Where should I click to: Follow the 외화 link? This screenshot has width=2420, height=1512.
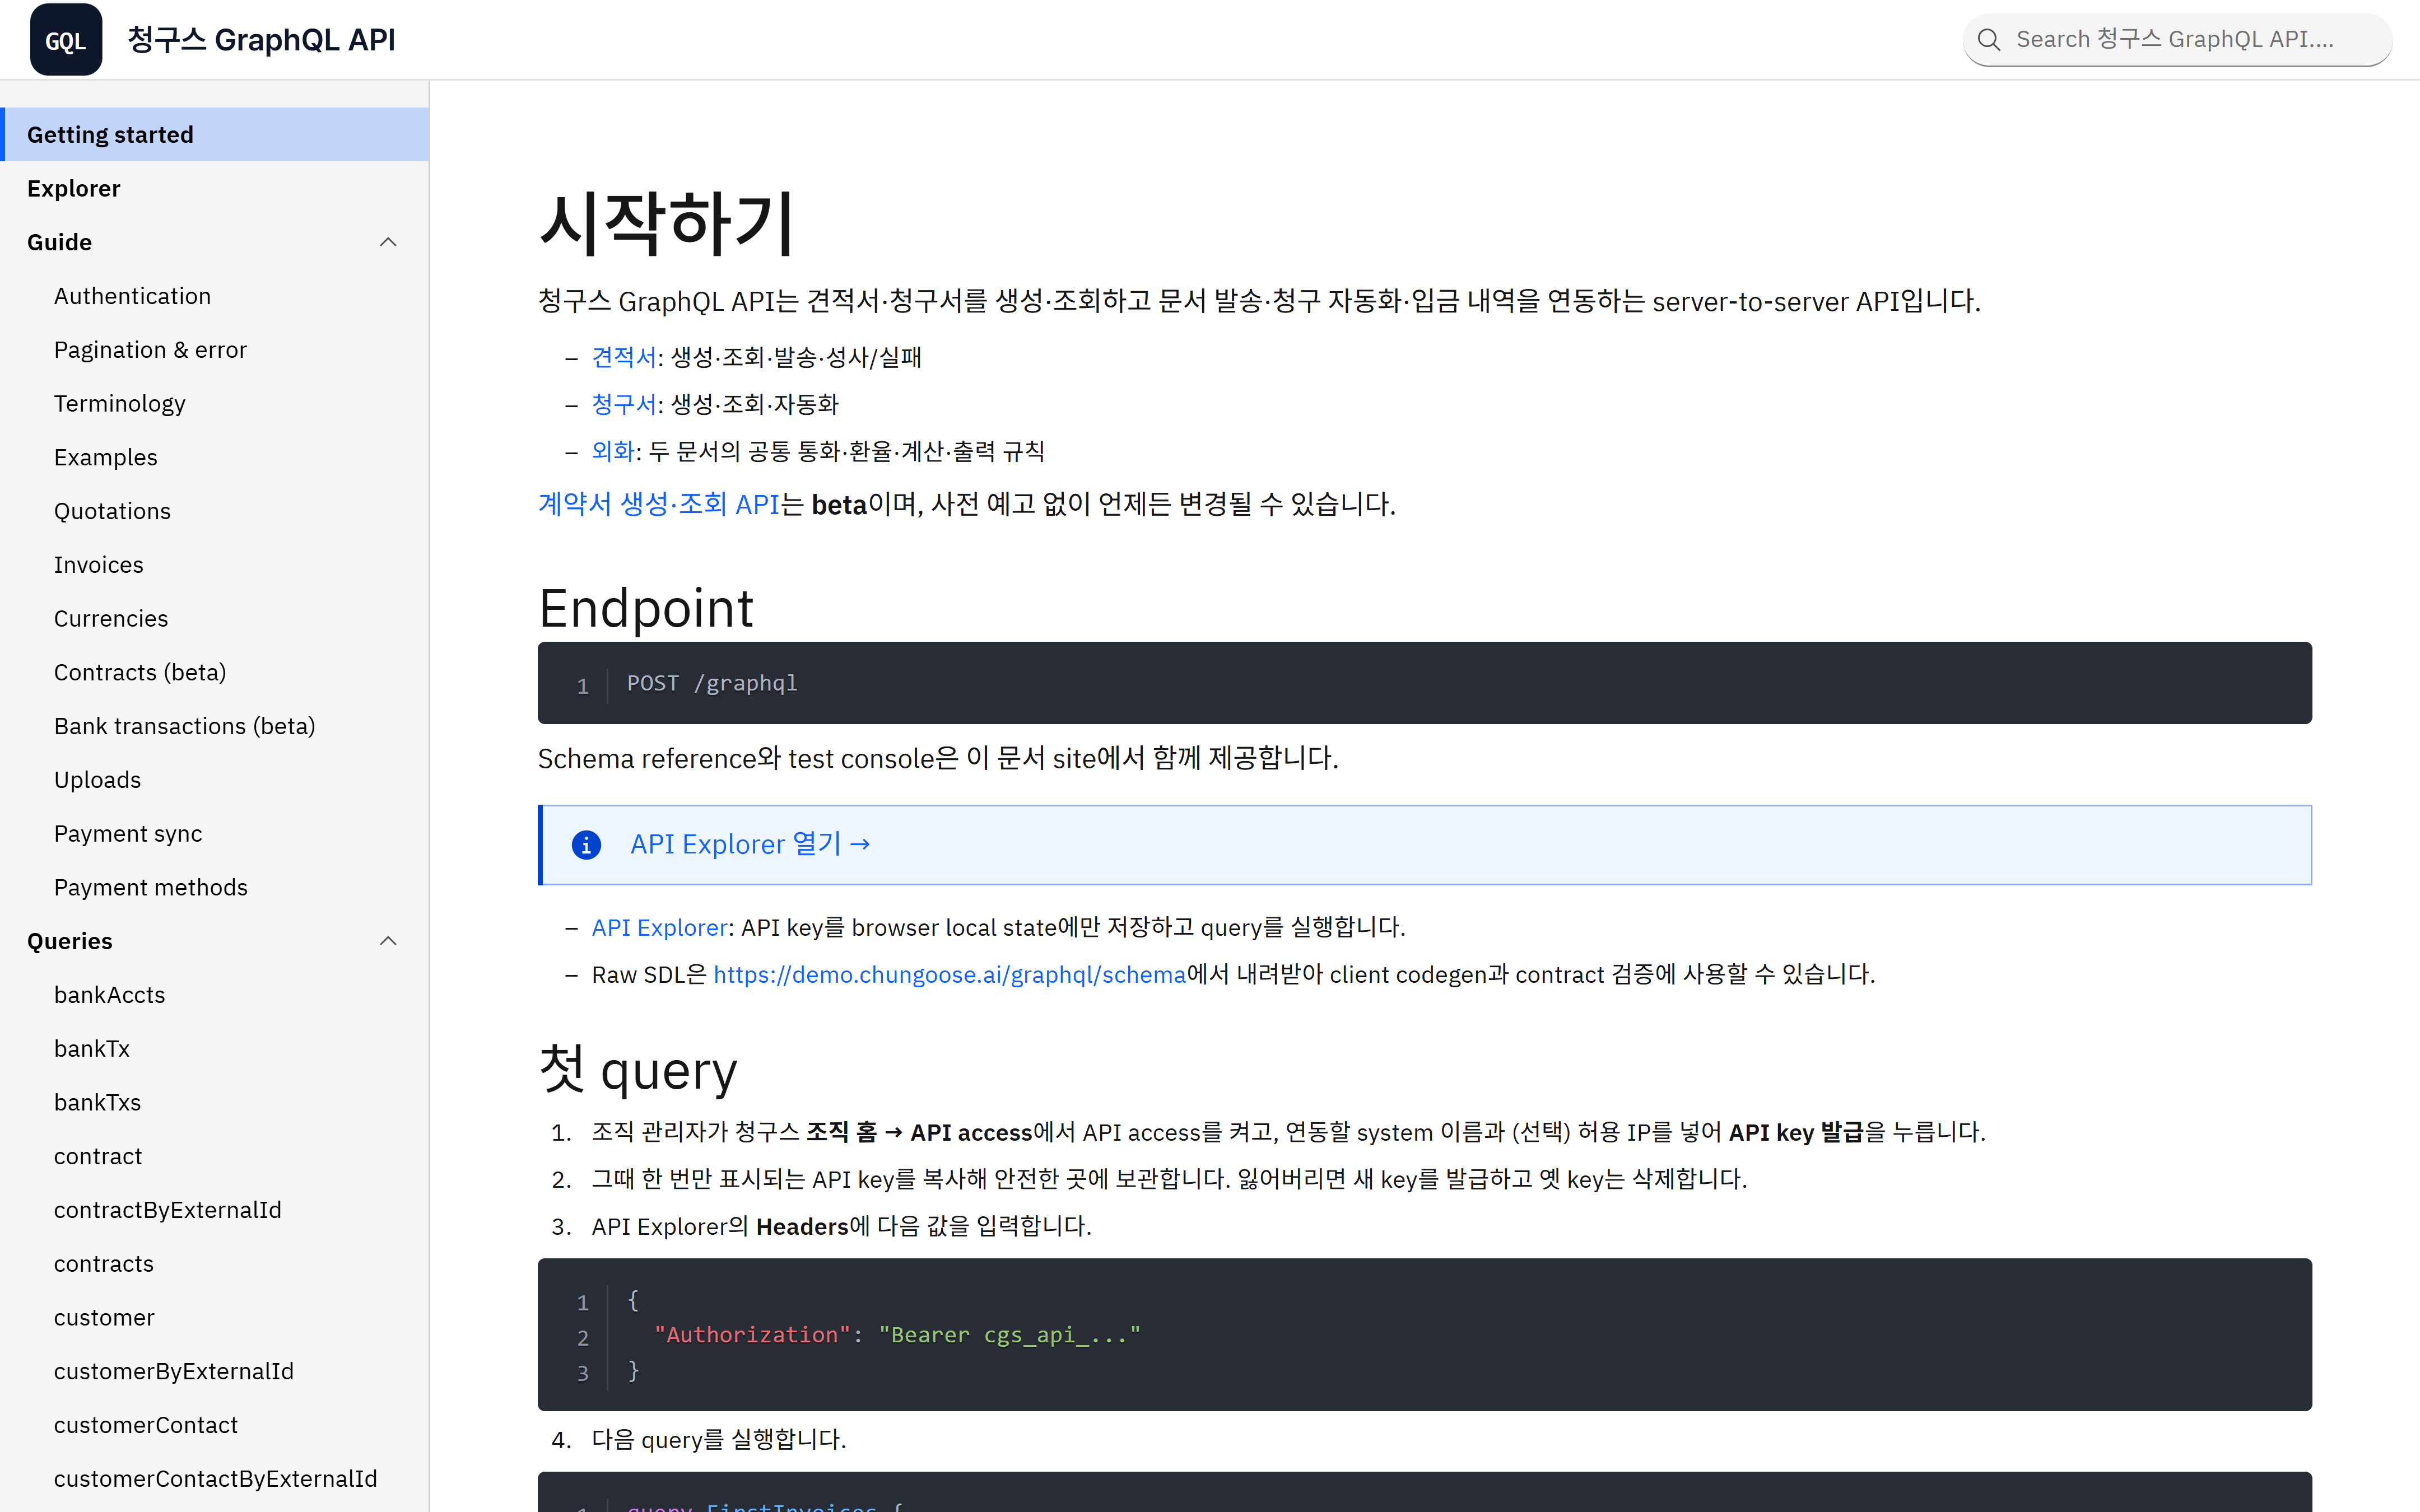[x=613, y=451]
